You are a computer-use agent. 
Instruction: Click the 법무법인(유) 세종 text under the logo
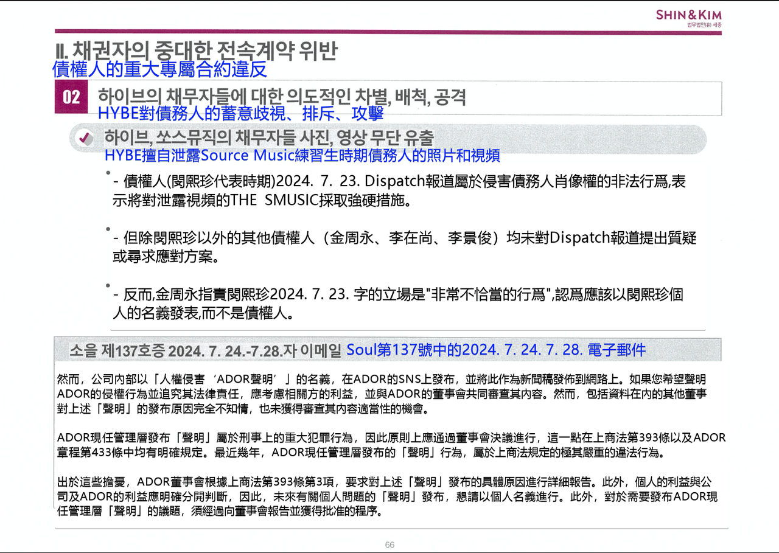click(704, 25)
